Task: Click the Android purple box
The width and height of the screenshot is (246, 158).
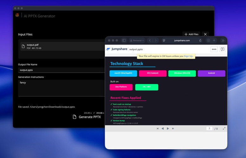Action: pyautogui.click(x=211, y=73)
